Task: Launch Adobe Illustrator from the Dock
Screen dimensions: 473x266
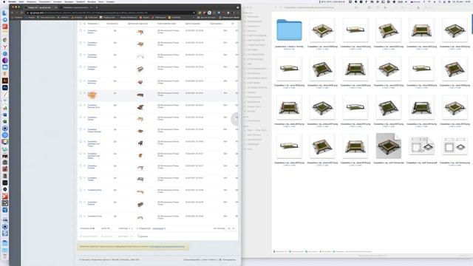Action: coord(5,81)
